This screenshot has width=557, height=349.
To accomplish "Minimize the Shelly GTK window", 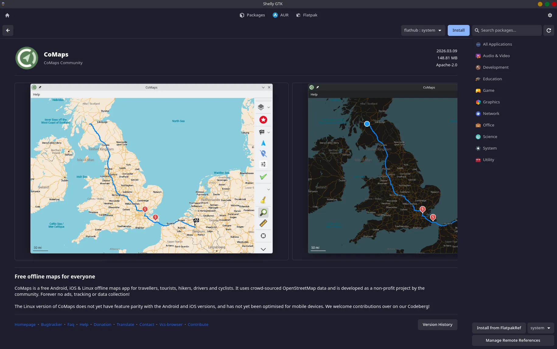I will coord(540,4).
